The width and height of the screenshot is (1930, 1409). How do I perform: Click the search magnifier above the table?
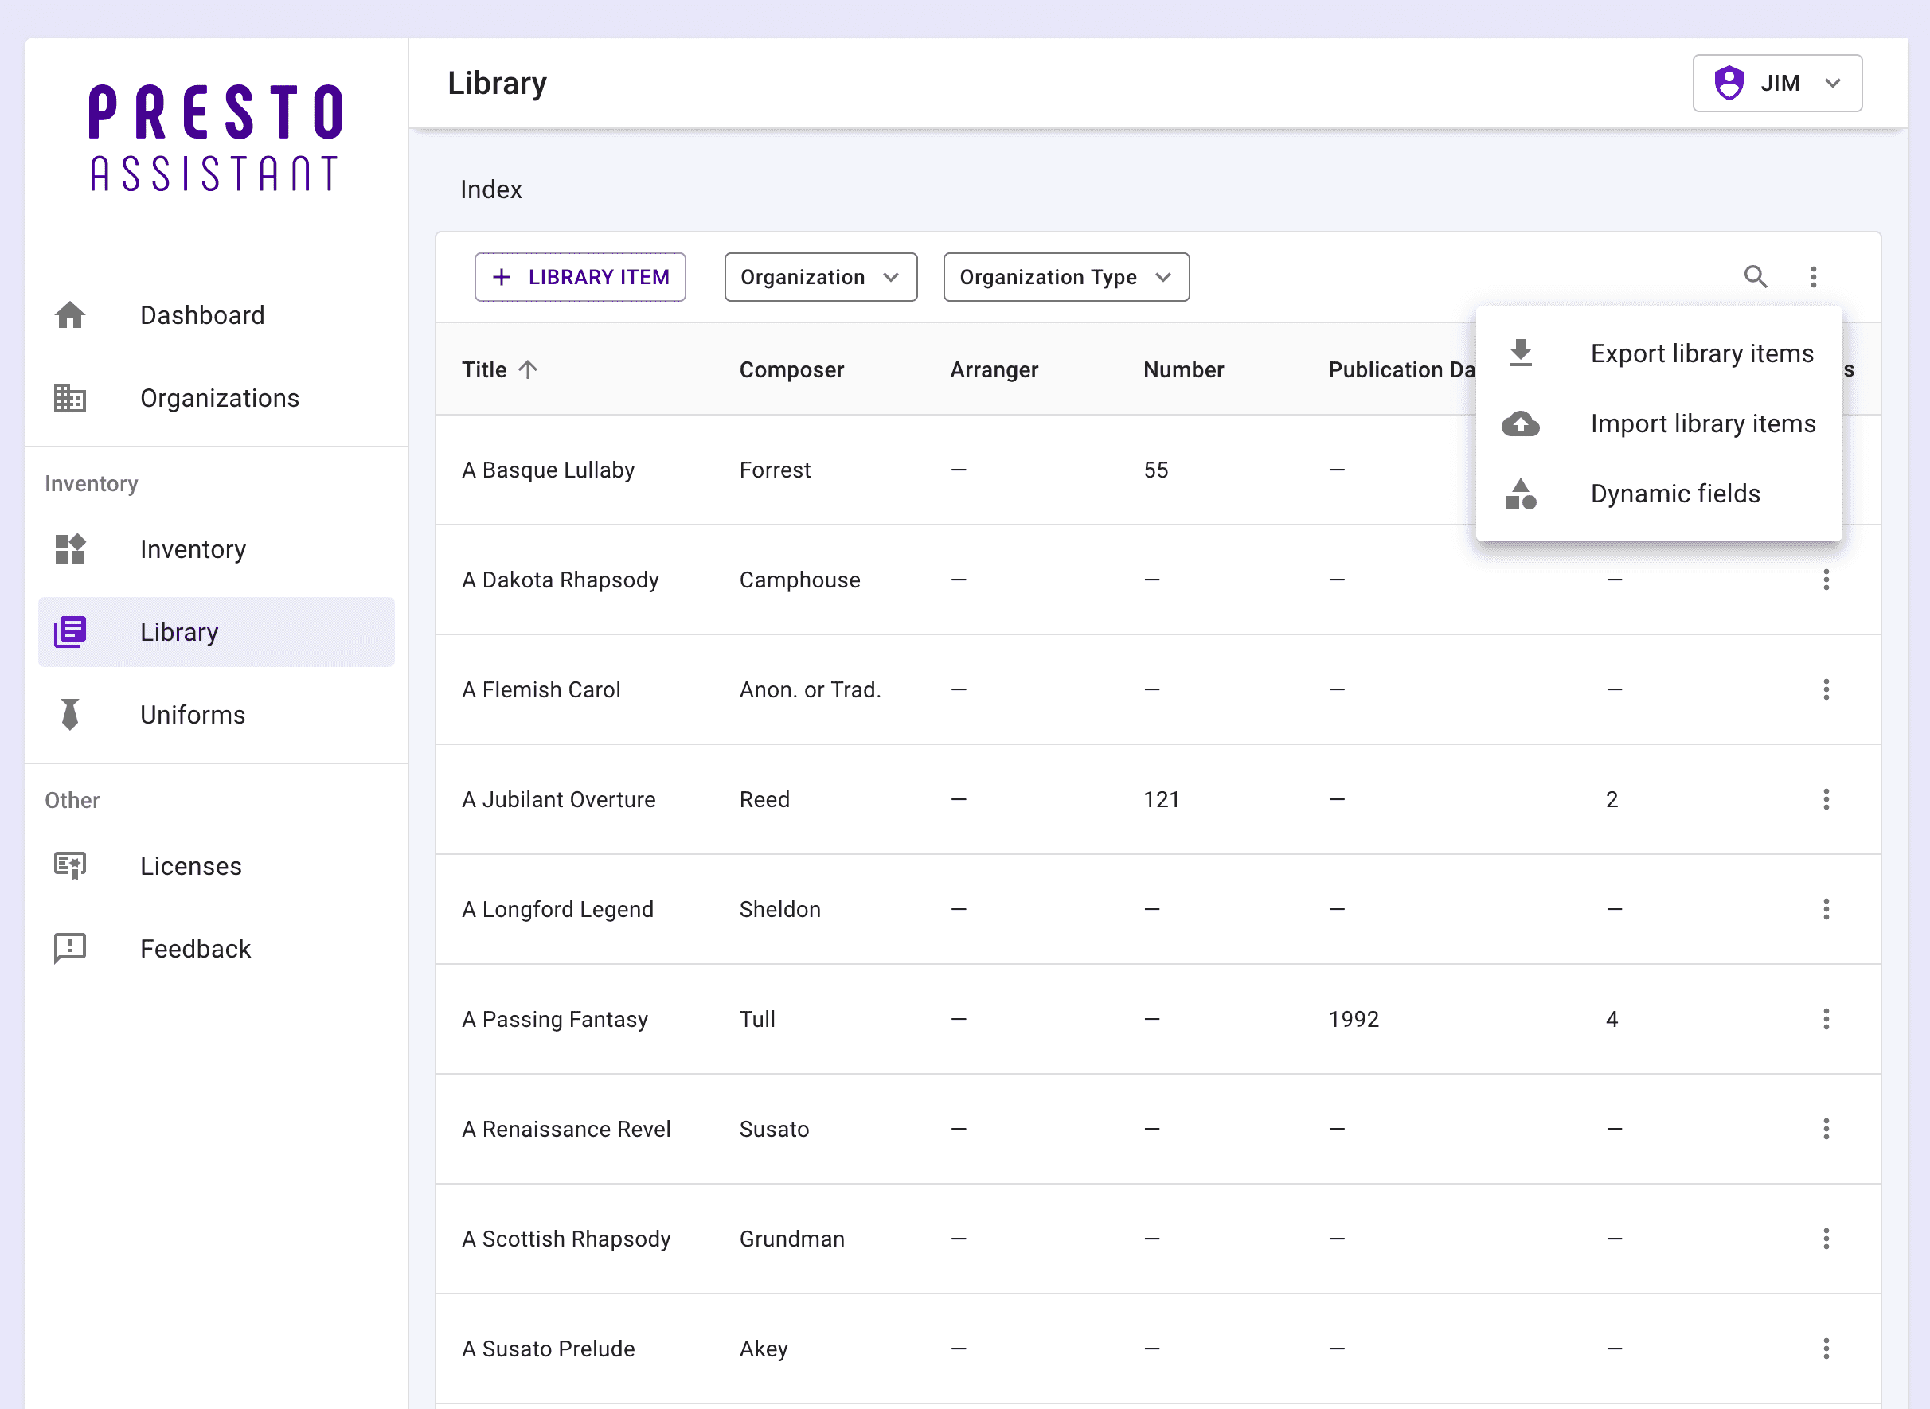click(x=1756, y=276)
